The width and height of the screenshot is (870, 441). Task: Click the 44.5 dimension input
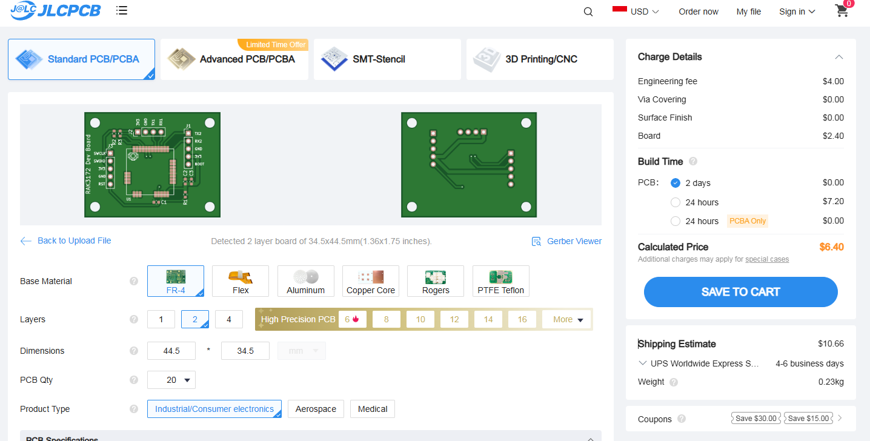tap(171, 351)
